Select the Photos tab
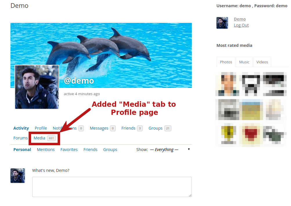291x206 pixels. (226, 62)
